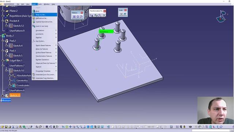234x132 pixels.
Task: Select UserPattern.8 in the tree
Action: 17,91
